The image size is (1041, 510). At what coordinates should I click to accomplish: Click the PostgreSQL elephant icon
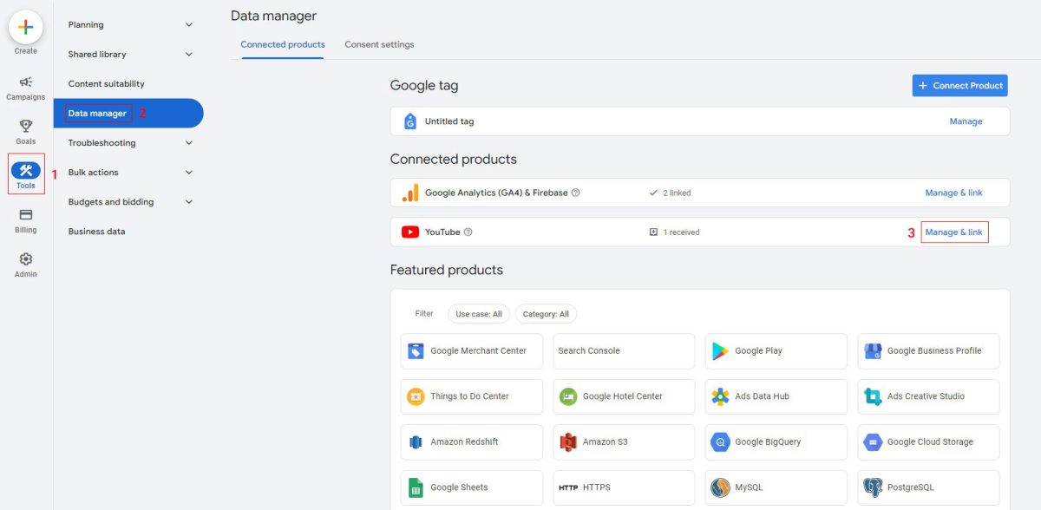[873, 487]
